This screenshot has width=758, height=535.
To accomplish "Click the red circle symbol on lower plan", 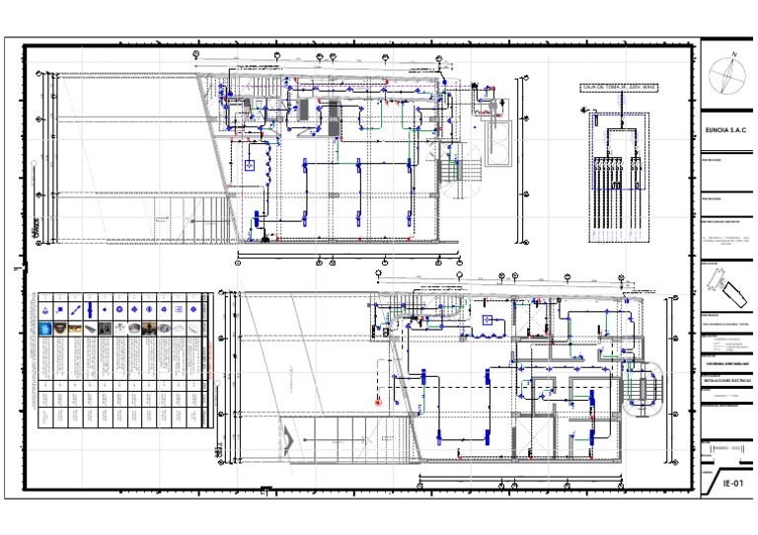I will (379, 402).
